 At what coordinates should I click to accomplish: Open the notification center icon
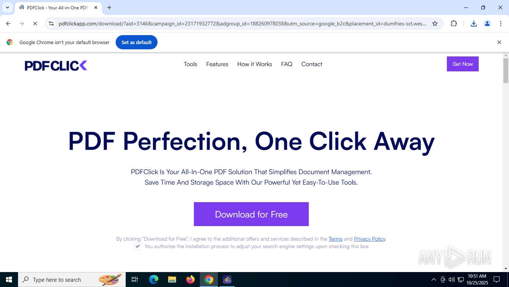497,280
